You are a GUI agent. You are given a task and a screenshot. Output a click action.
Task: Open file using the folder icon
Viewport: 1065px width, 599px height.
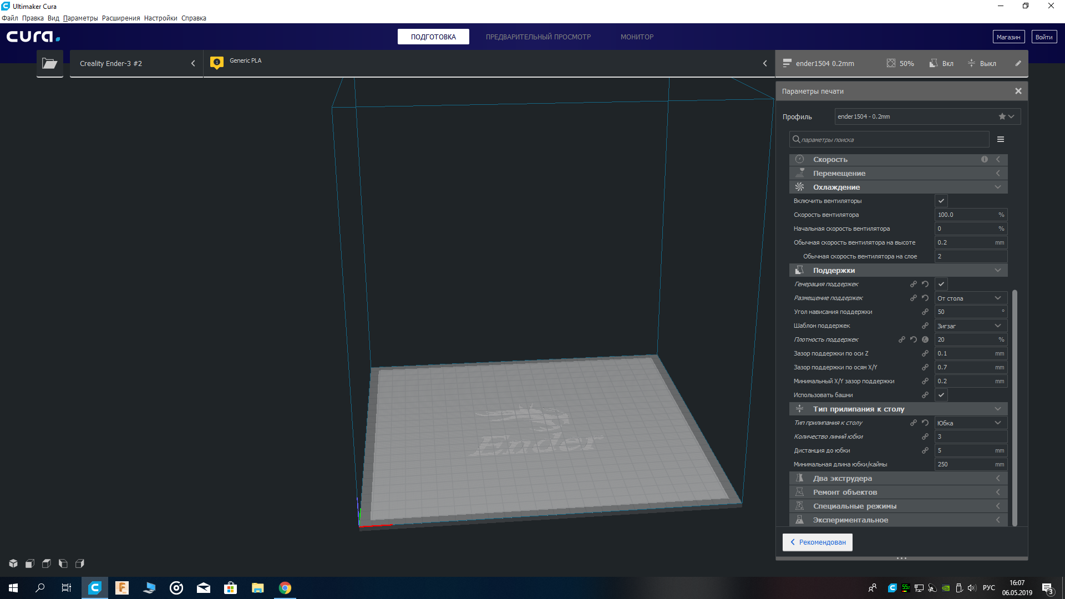(x=50, y=64)
